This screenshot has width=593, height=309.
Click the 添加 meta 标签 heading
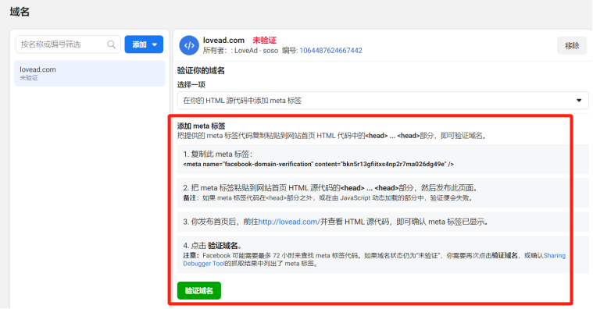point(202,126)
